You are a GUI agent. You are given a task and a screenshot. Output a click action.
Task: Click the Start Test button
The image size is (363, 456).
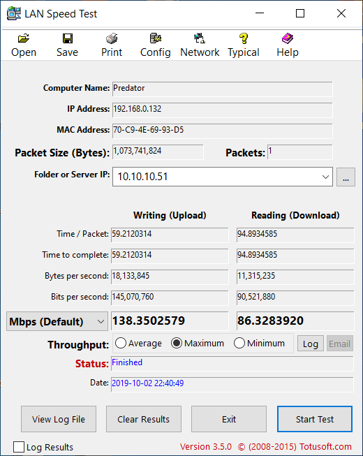(315, 419)
